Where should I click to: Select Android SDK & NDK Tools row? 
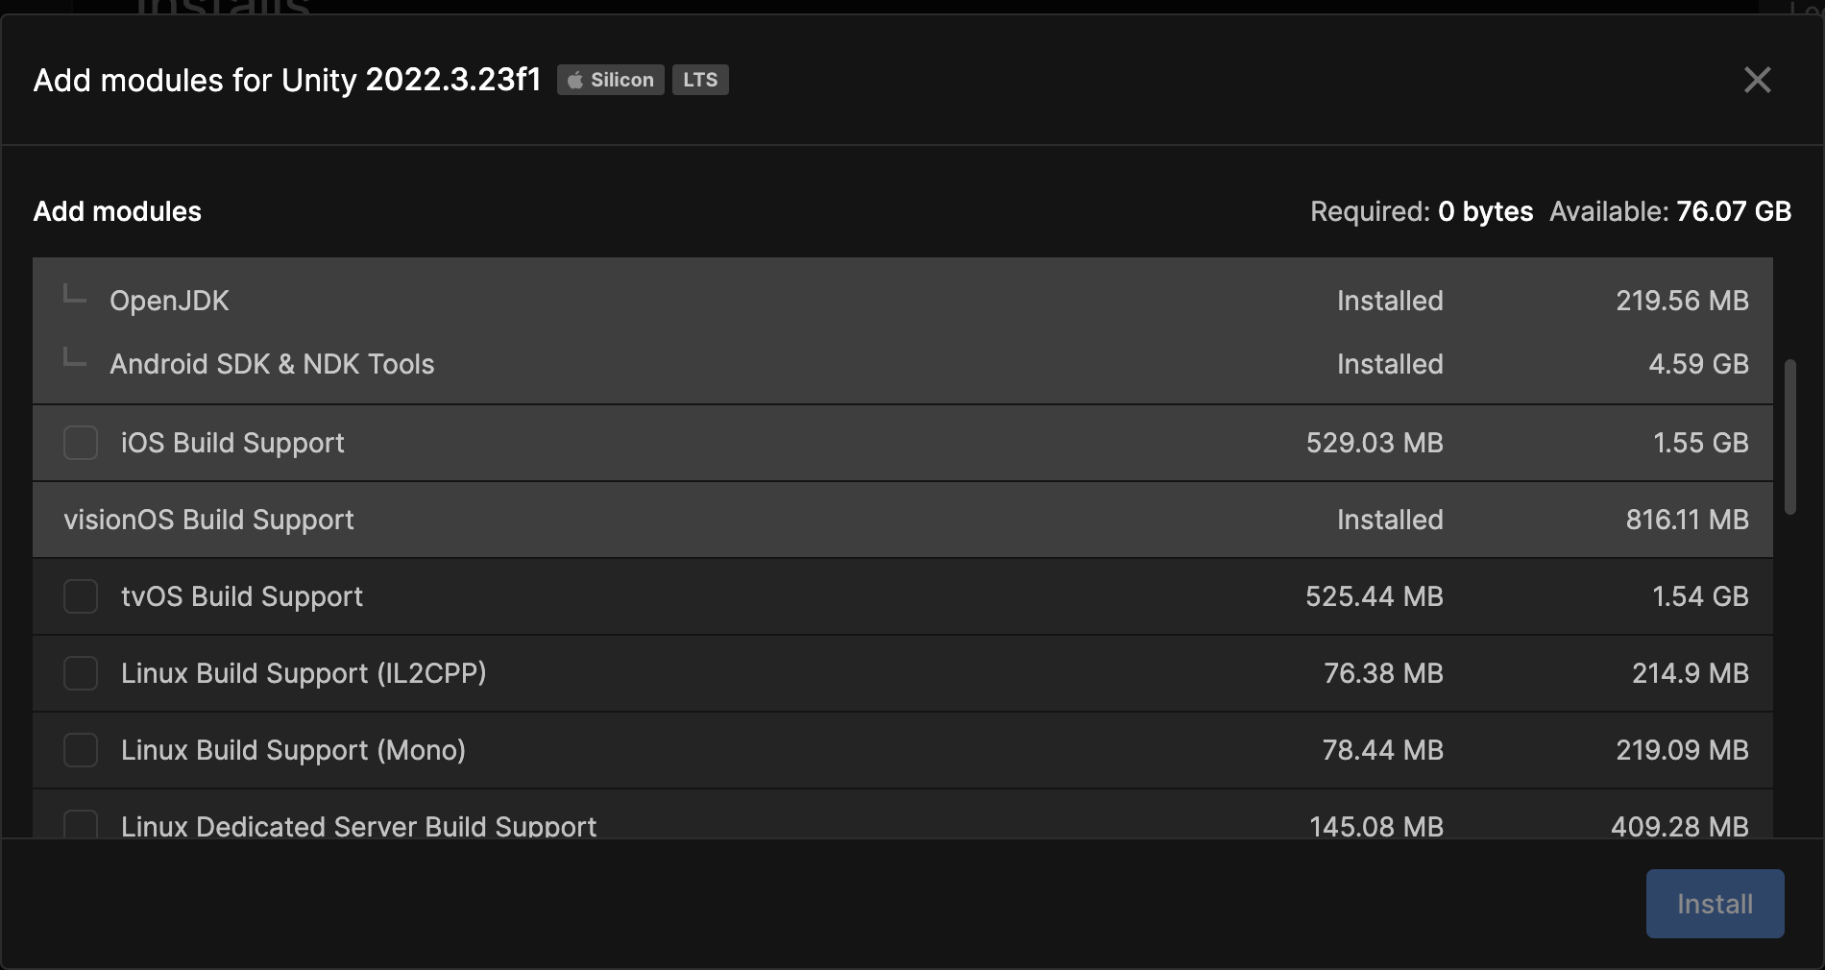272,364
